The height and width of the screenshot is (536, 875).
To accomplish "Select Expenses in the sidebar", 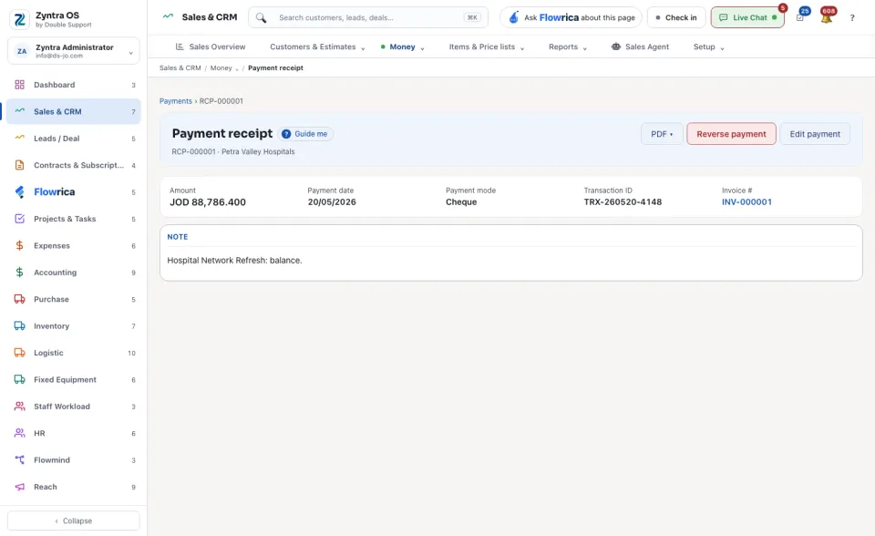I will pyautogui.click(x=74, y=246).
